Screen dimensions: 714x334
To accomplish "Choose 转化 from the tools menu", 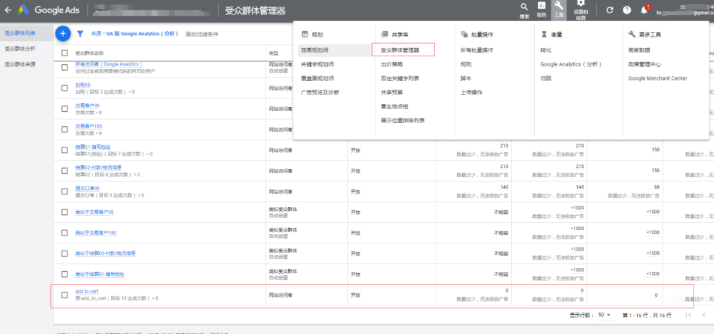I will [545, 50].
